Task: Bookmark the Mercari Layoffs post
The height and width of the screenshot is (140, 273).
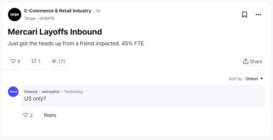Action: tap(244, 15)
